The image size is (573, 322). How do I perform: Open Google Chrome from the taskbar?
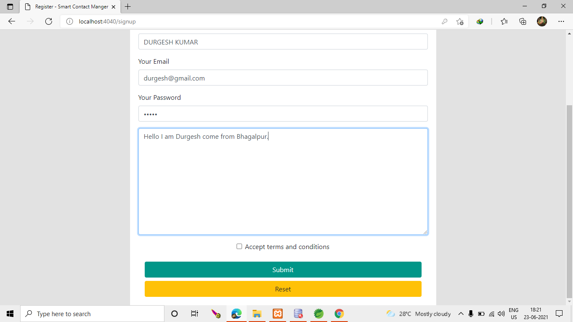[x=339, y=313]
